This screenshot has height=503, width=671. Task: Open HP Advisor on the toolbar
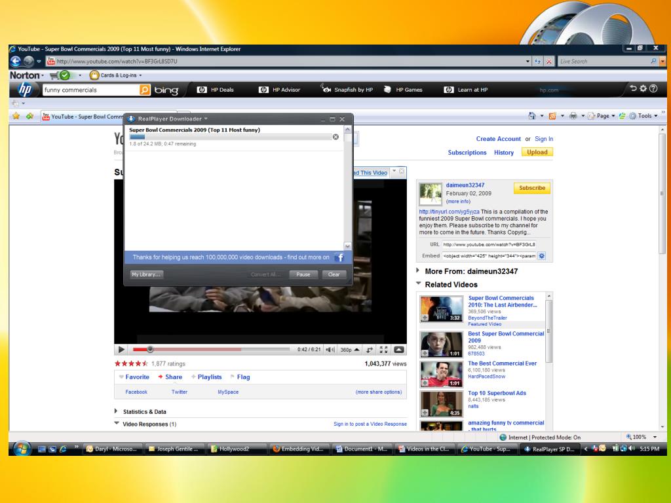click(x=279, y=90)
